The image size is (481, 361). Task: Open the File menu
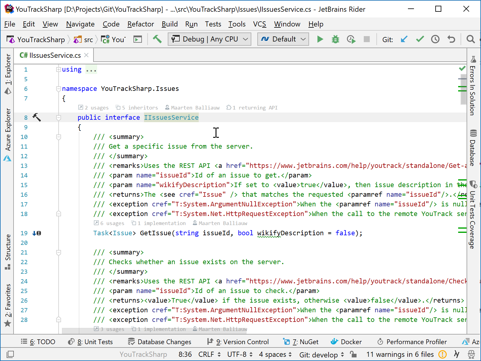[10, 24]
